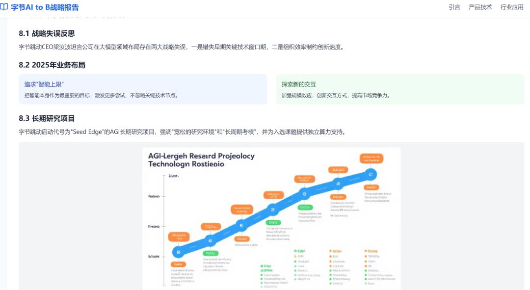530x290 pixels.
Task: Click the 8.3 长期研究项目 heading
Action: point(47,118)
